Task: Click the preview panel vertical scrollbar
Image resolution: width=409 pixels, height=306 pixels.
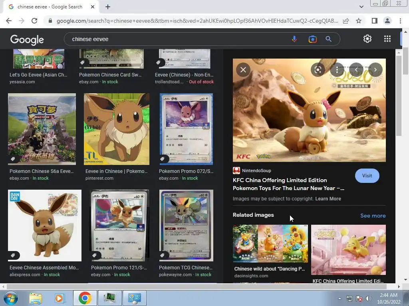Action: point(398,96)
